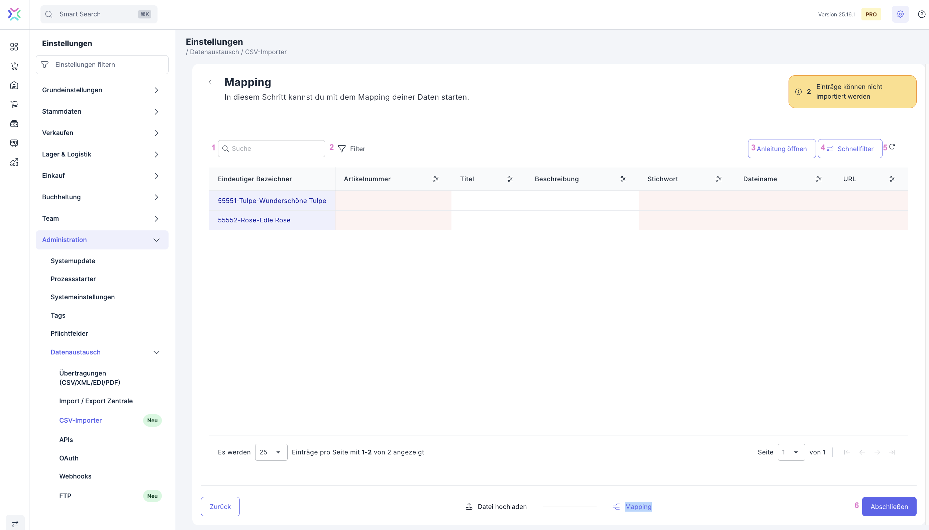Open the entries per page dropdown

(x=271, y=452)
